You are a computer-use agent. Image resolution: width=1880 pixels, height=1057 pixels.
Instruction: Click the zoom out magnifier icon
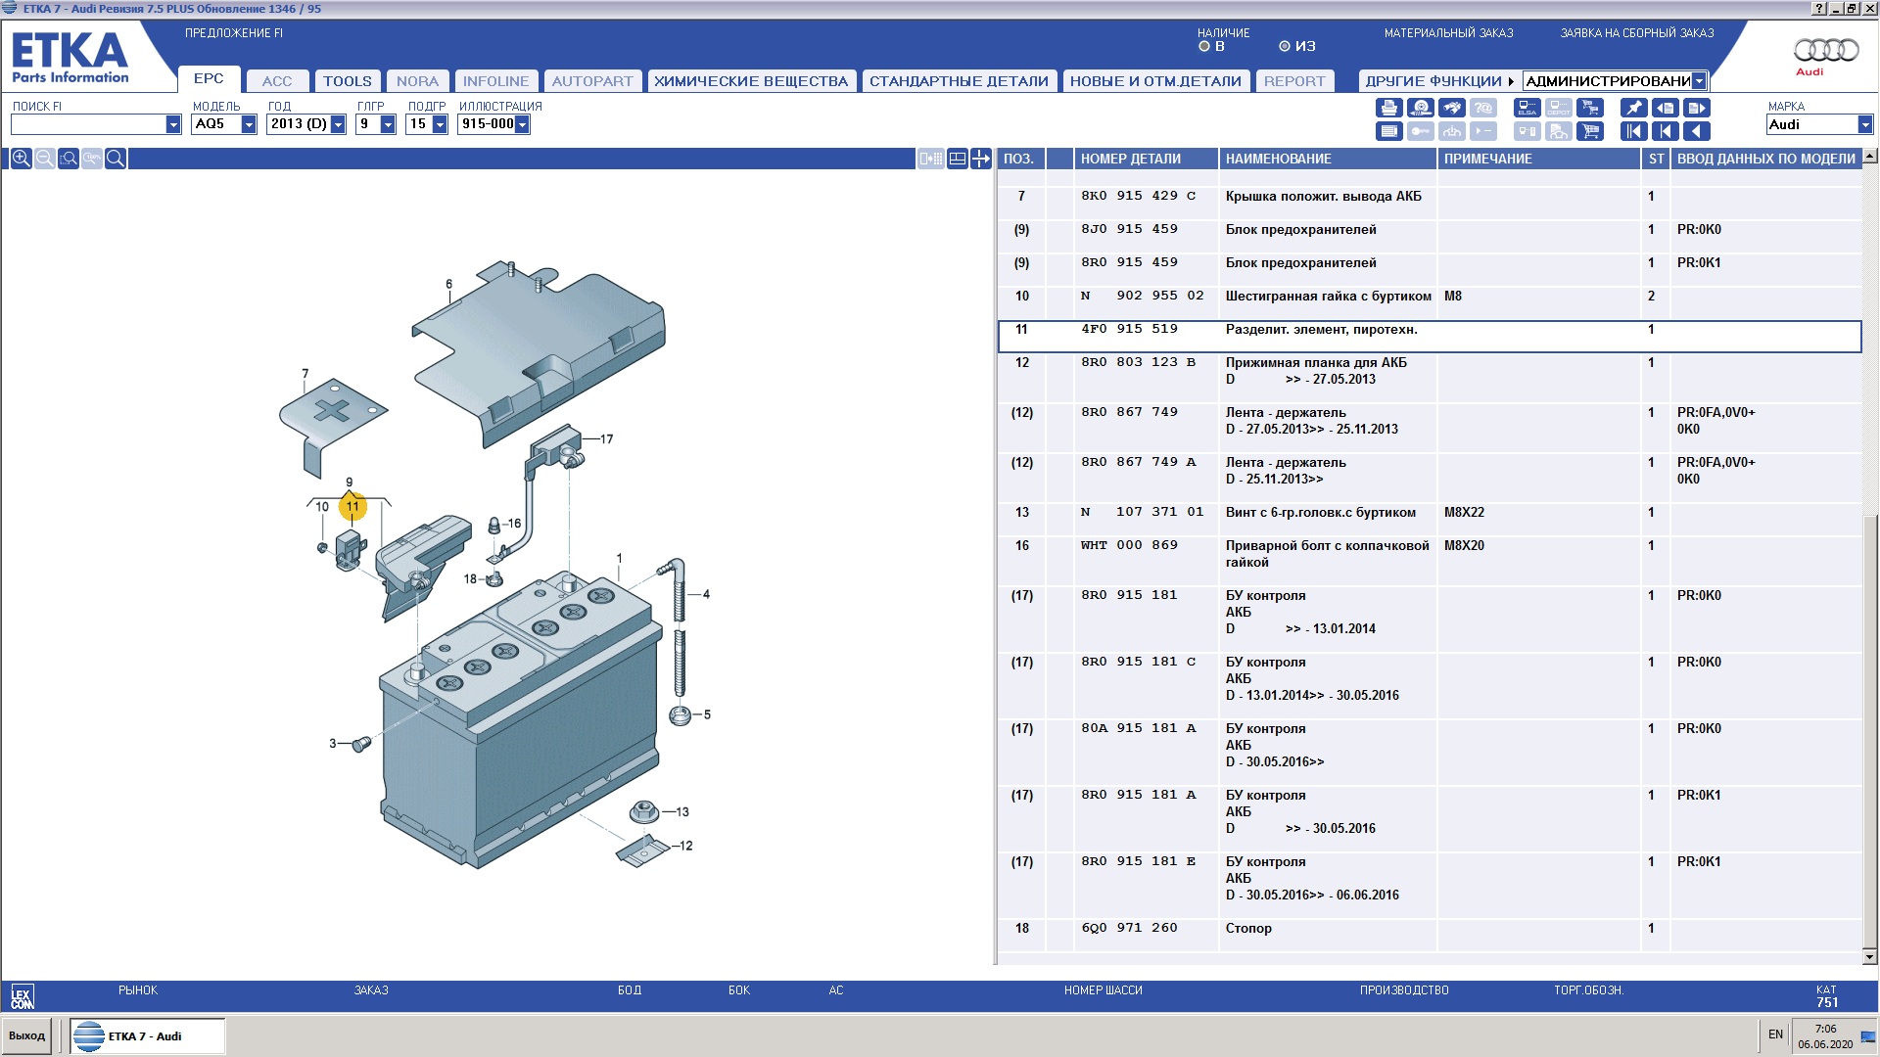[x=44, y=159]
